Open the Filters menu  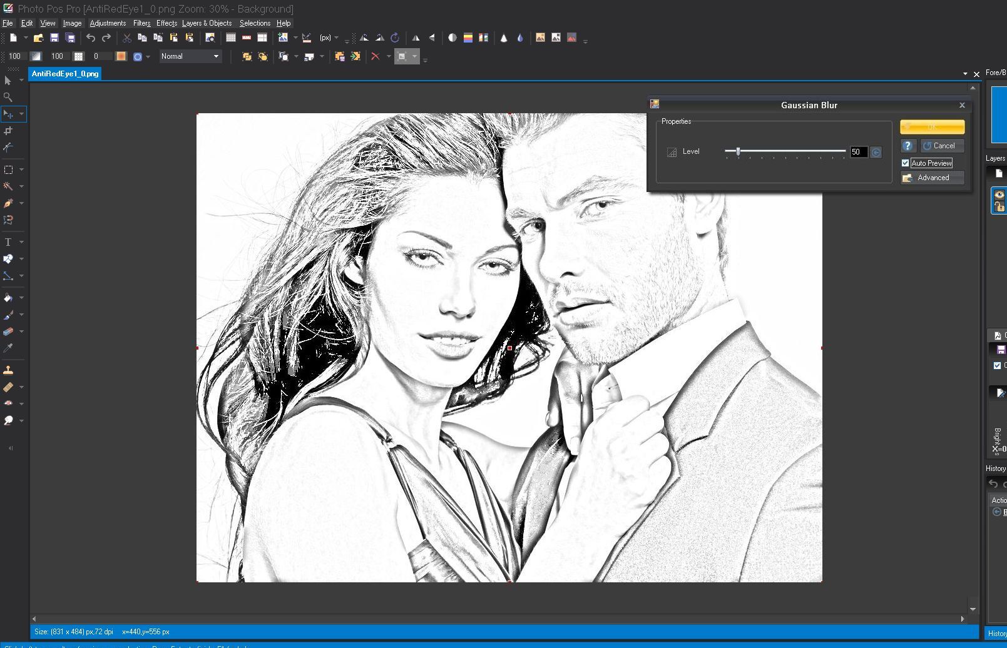[x=141, y=23]
